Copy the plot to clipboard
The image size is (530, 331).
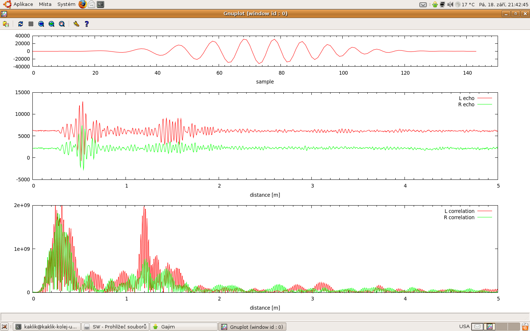click(6, 24)
